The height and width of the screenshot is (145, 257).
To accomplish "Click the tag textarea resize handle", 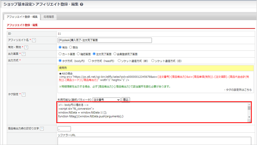I will pyautogui.click(x=249, y=121).
